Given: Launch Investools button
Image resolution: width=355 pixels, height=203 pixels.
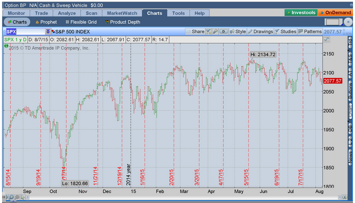Looking at the screenshot, I should click(301, 13).
